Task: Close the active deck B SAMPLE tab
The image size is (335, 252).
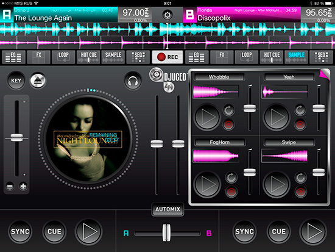Action: tap(297, 57)
